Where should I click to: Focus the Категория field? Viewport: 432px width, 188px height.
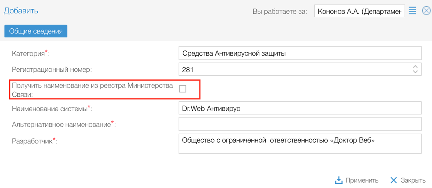300,53
